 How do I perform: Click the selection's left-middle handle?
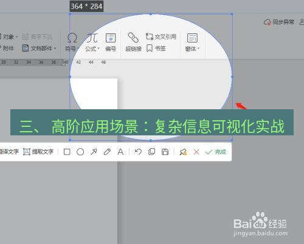pos(70,76)
